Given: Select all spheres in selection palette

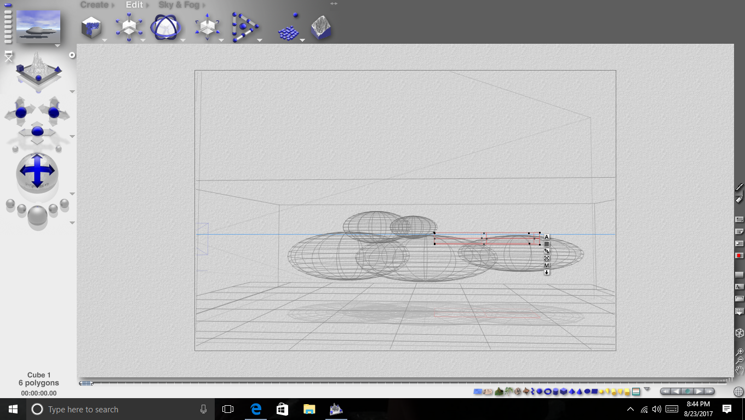Looking at the screenshot, I should click(539, 392).
